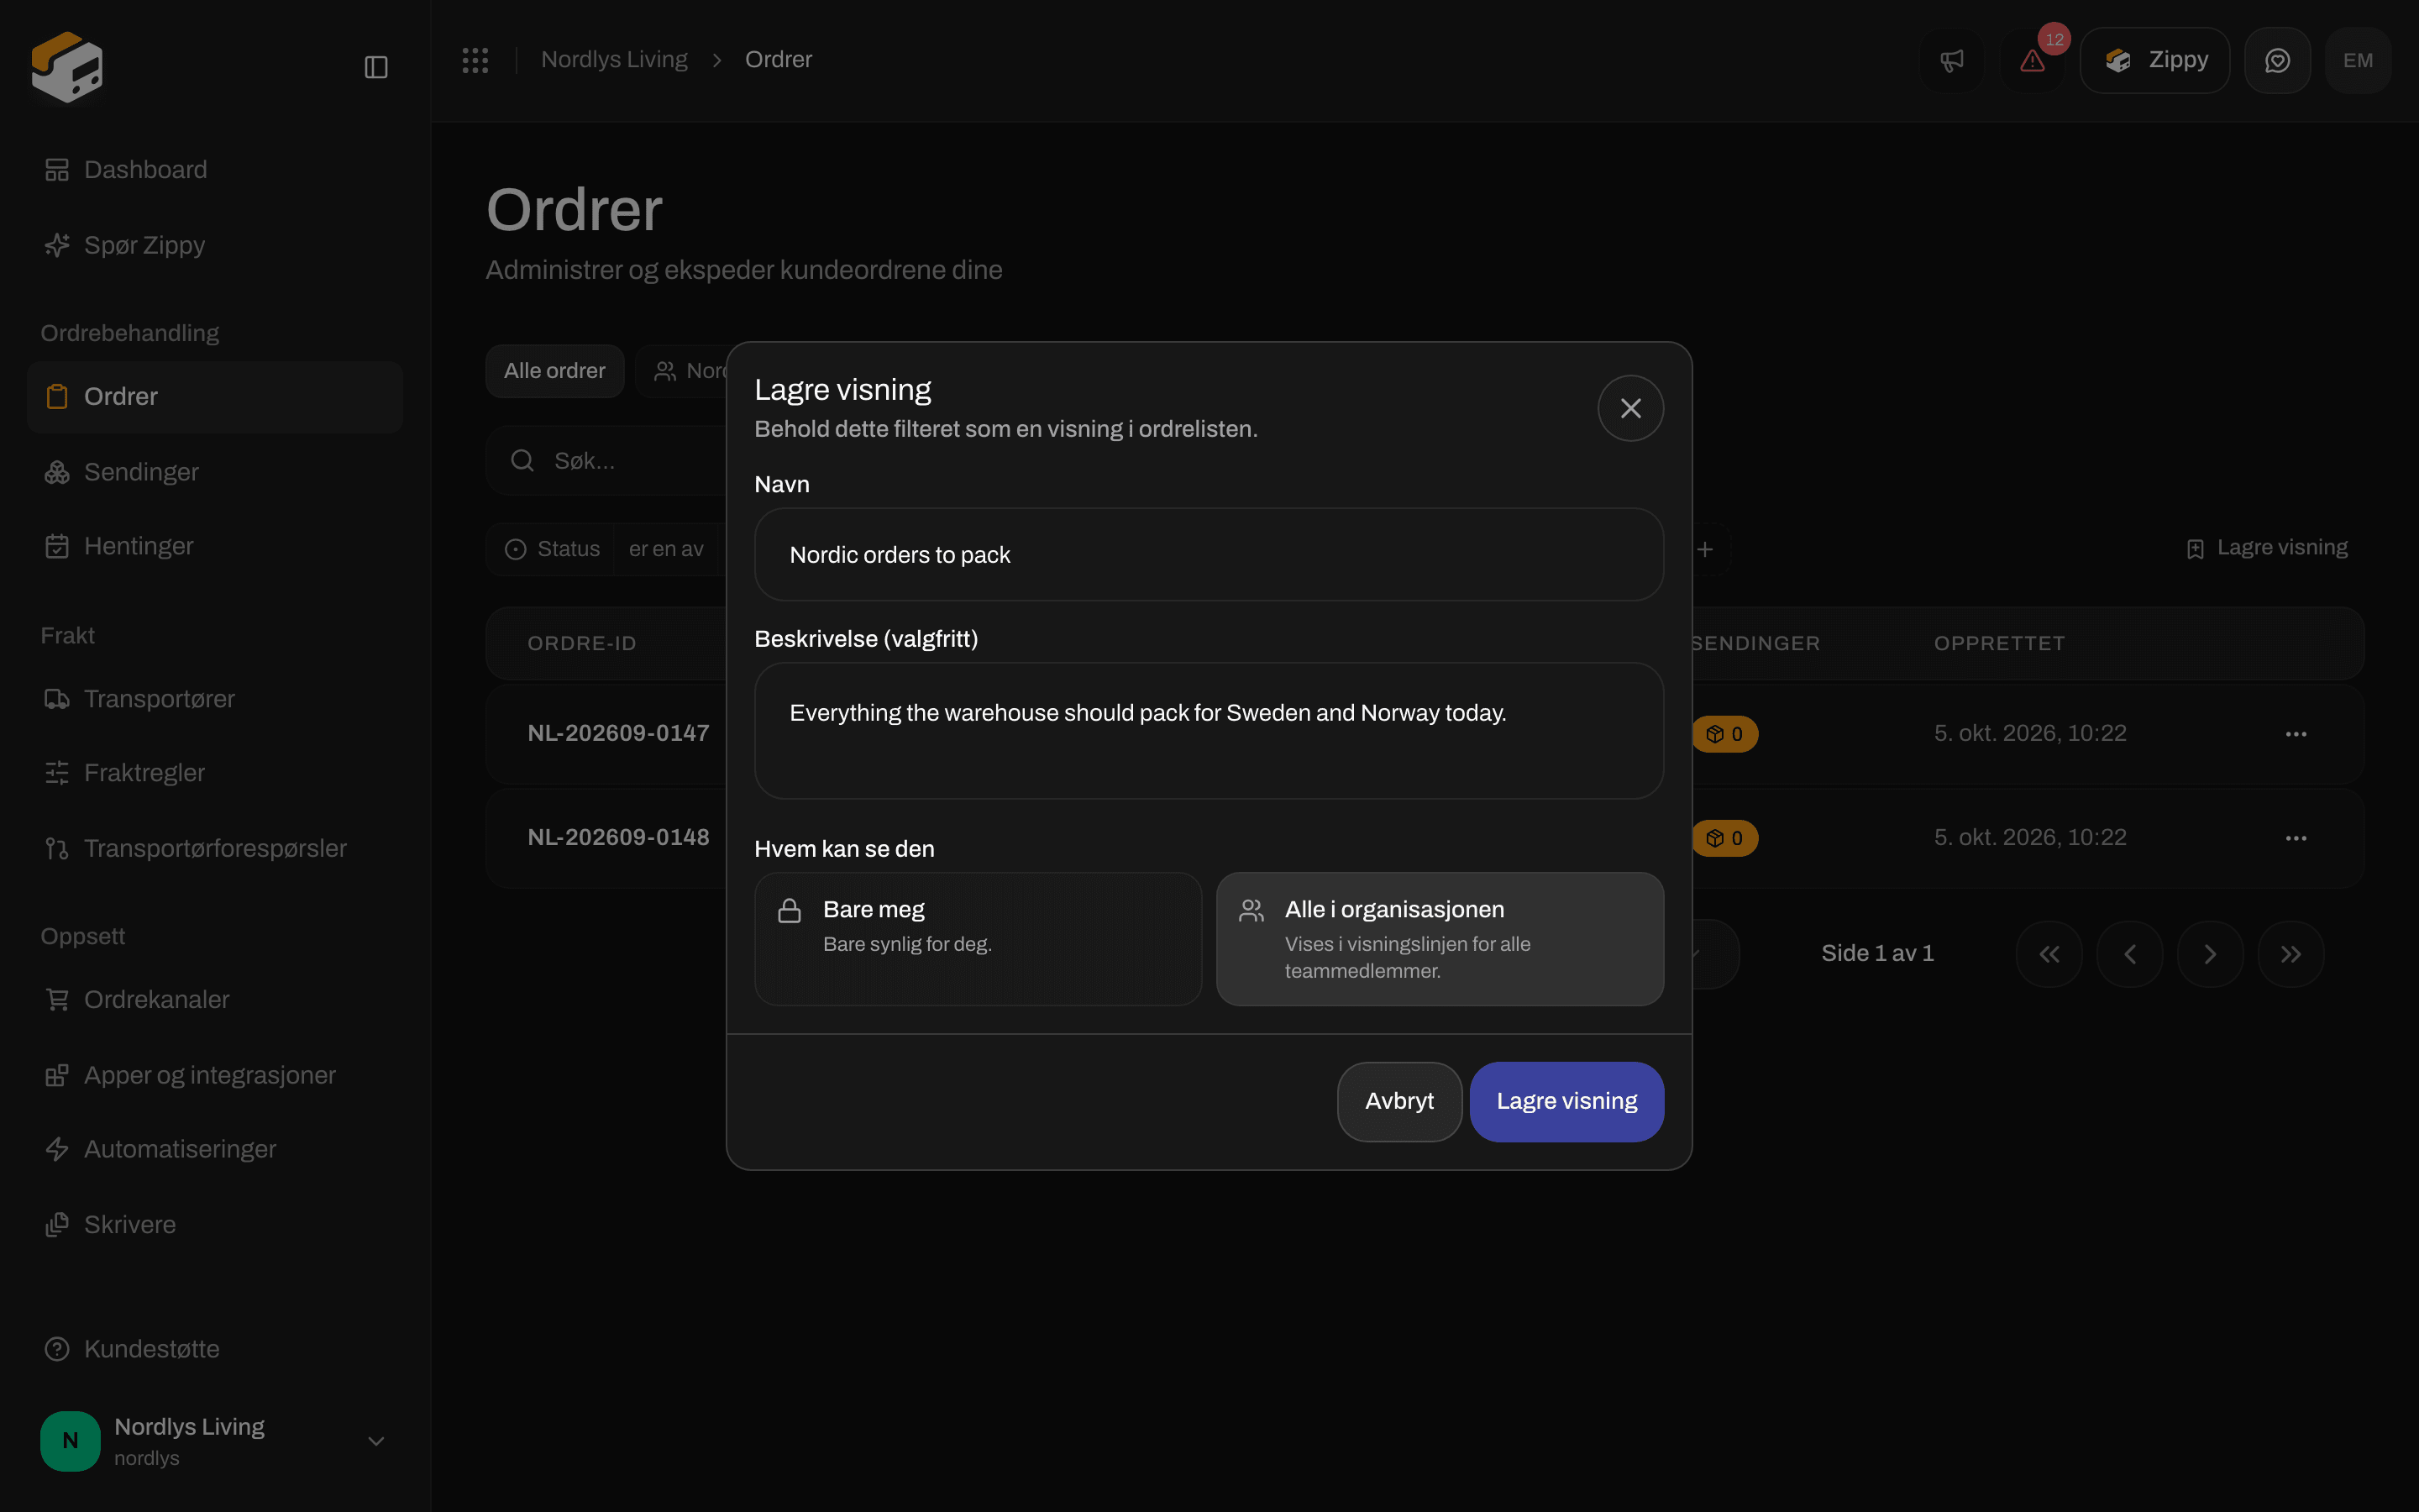Expand the Nordlys Living organization switcher

(215, 1440)
